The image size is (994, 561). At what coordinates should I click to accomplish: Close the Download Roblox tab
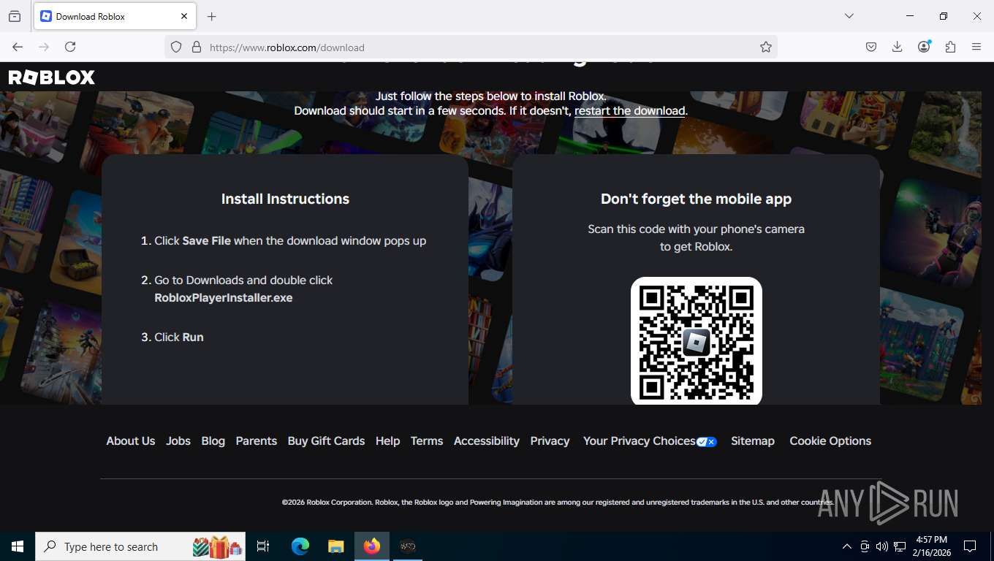tap(184, 16)
